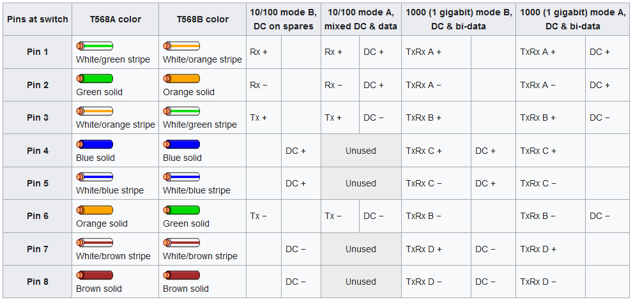633x302 pixels.
Task: Click the 'TxRx D +' cell under mode B
Action: [x=423, y=249]
